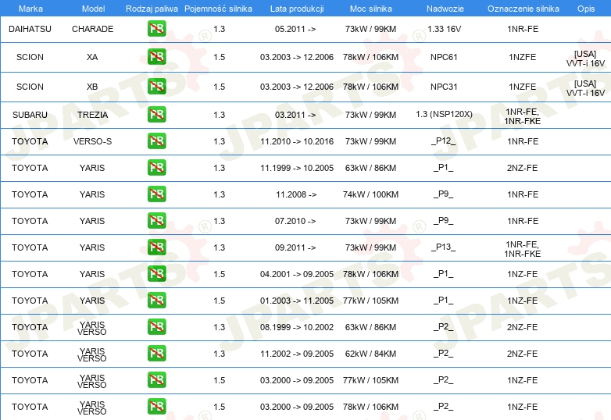611x420 pixels.
Task: Click the Nadwozie column header
Action: click(x=445, y=9)
